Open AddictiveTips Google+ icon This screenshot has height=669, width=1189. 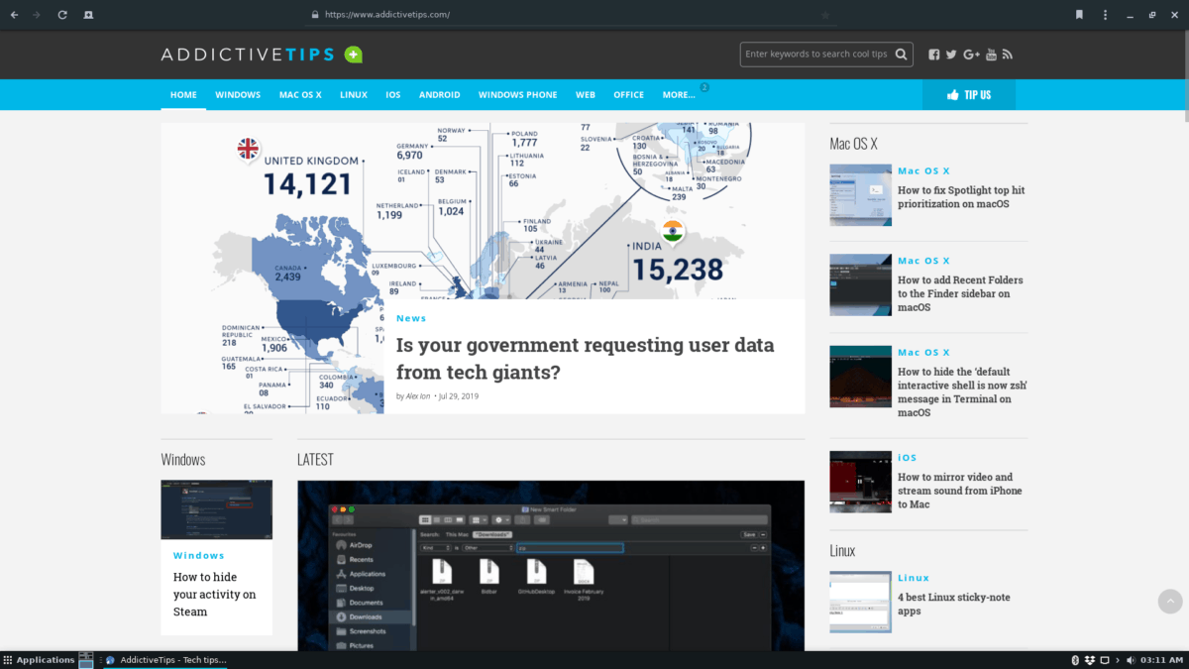[x=971, y=55]
